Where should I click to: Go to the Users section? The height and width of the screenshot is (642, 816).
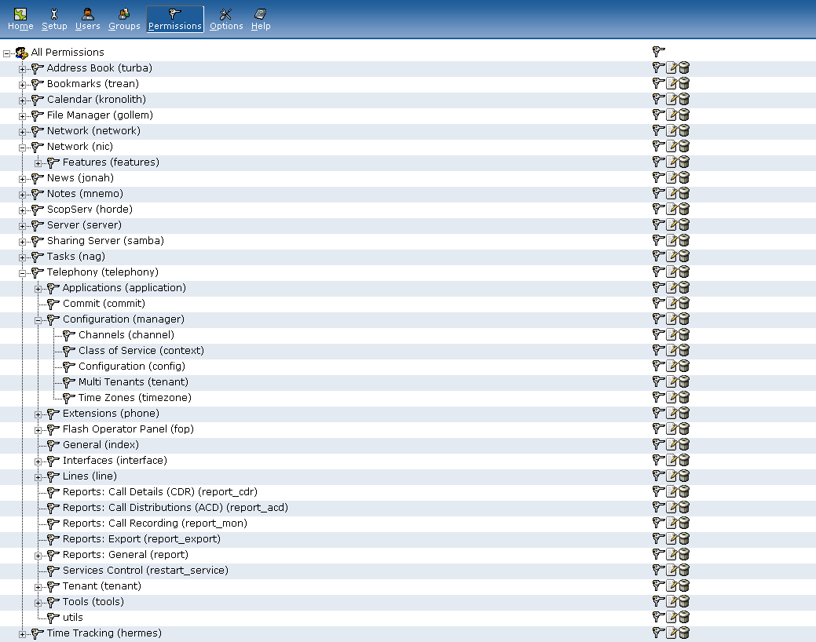[x=87, y=20]
